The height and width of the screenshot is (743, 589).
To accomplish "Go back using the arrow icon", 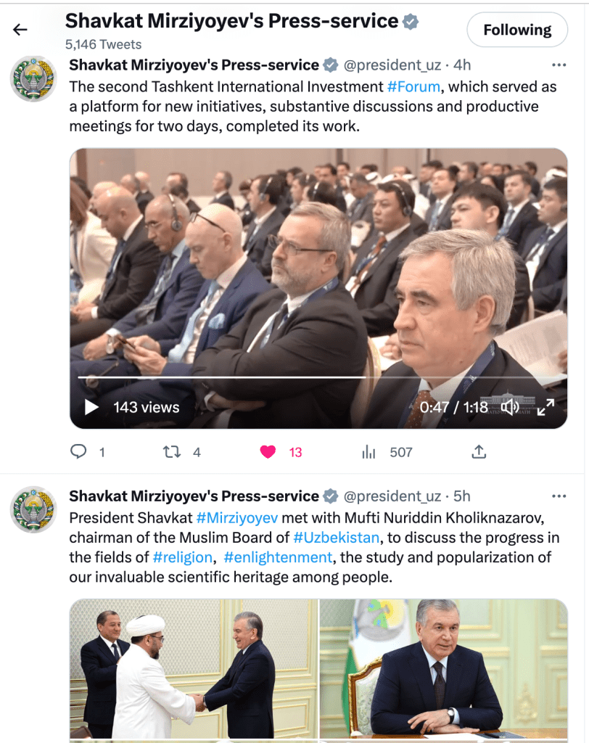I will click(20, 30).
